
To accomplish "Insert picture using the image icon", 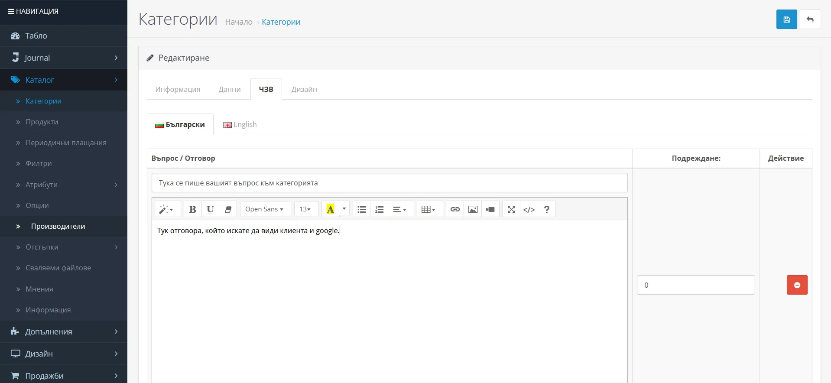I will [473, 209].
